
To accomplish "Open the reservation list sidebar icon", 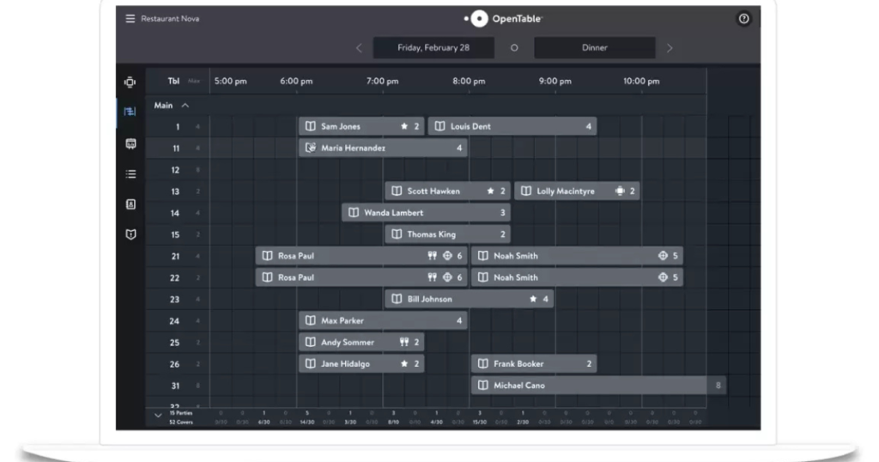I will (130, 174).
